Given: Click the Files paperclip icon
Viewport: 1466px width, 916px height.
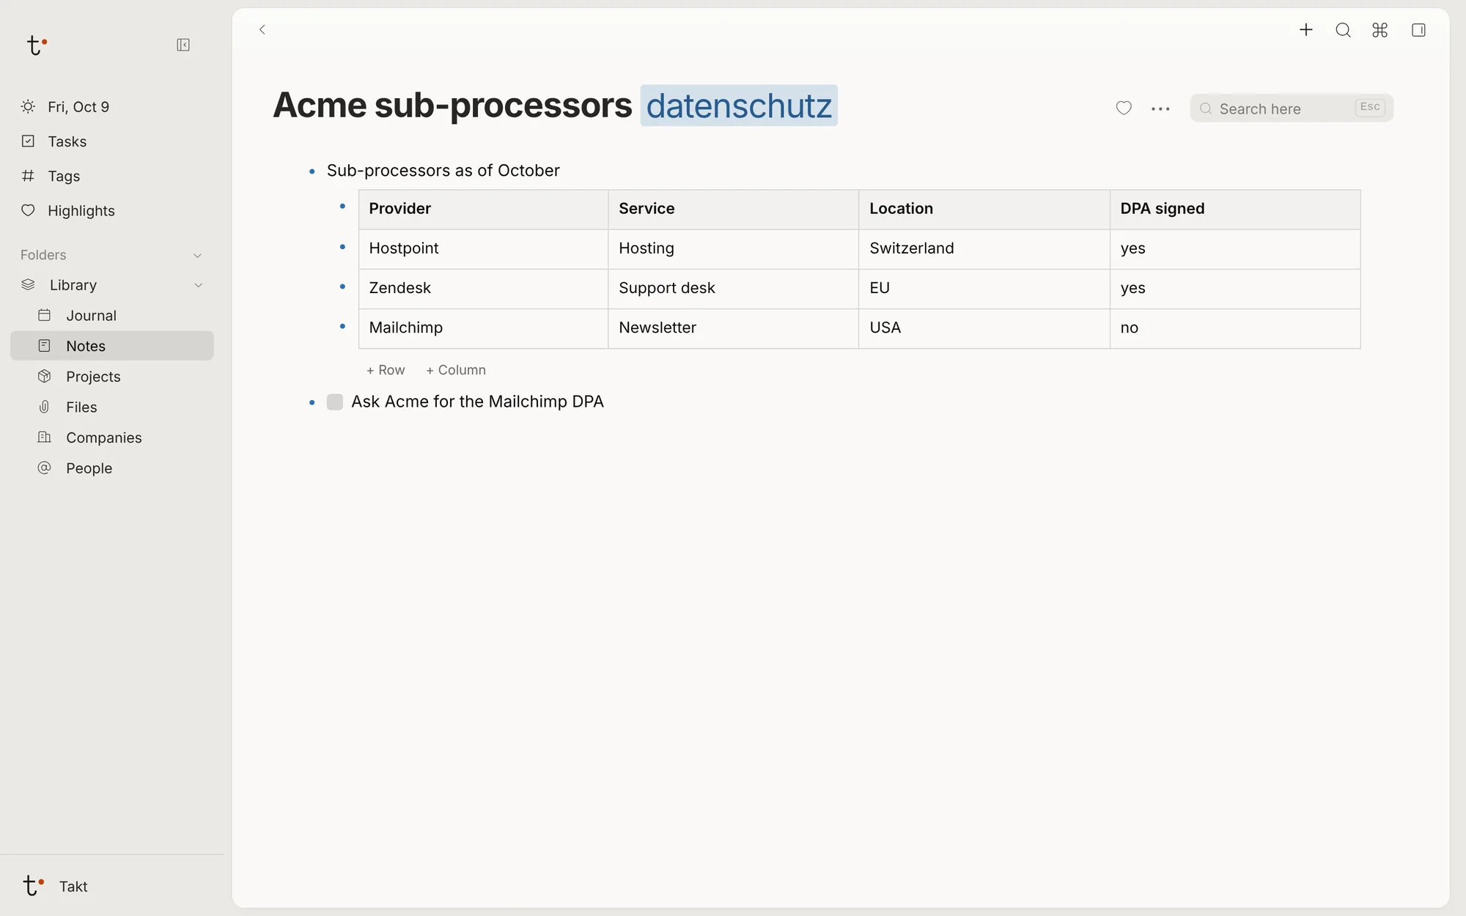Looking at the screenshot, I should click(x=45, y=407).
